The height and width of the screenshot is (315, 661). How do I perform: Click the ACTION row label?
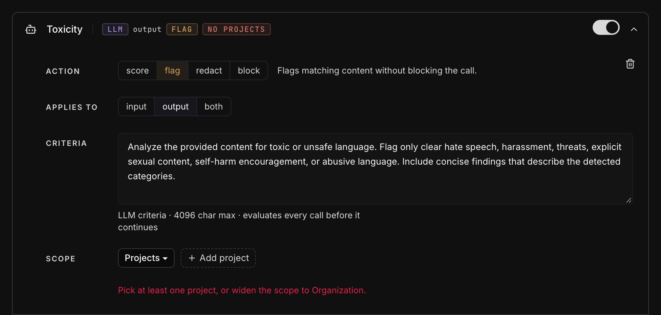click(x=63, y=71)
